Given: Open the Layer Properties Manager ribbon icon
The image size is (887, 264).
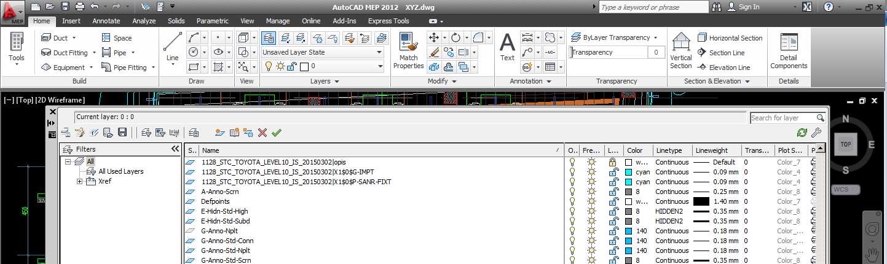Looking at the screenshot, I should [x=269, y=37].
